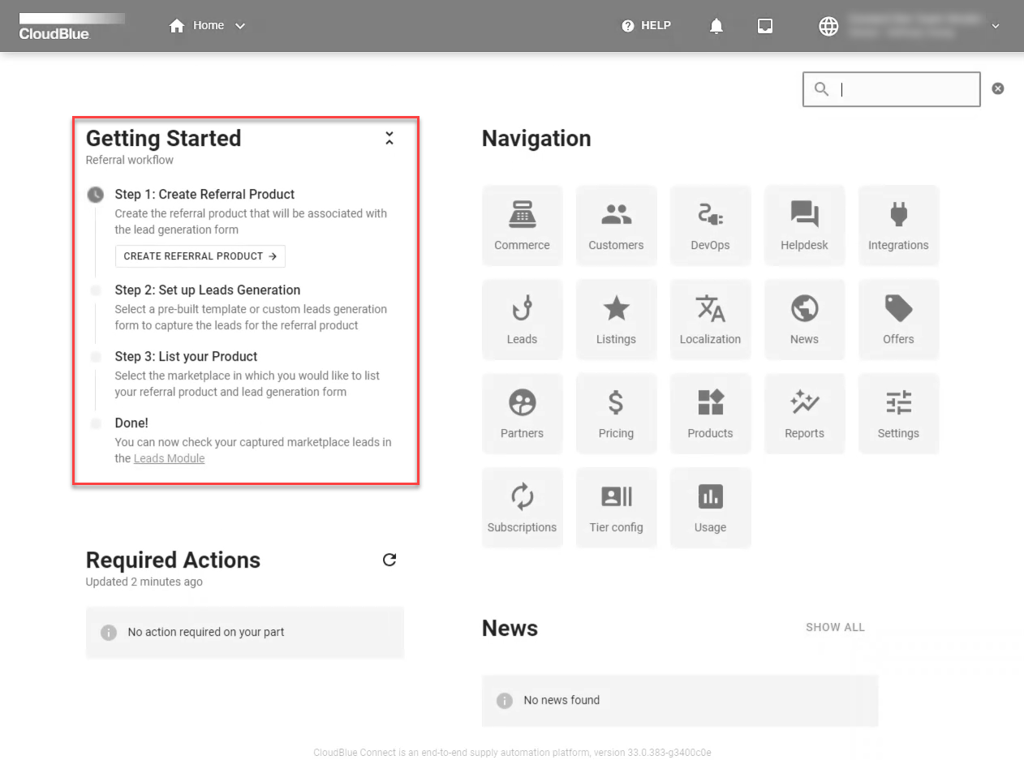Refresh the Required Actions list
Screen dimensions: 1024x760
(389, 560)
